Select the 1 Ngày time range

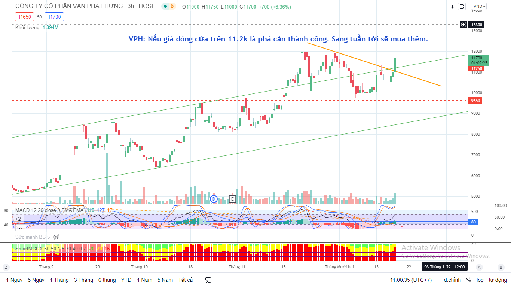point(14,280)
